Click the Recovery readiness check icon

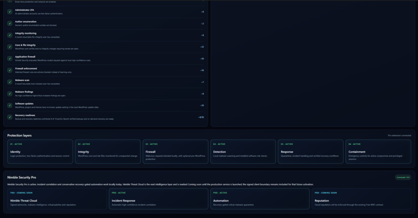[x=10, y=117]
